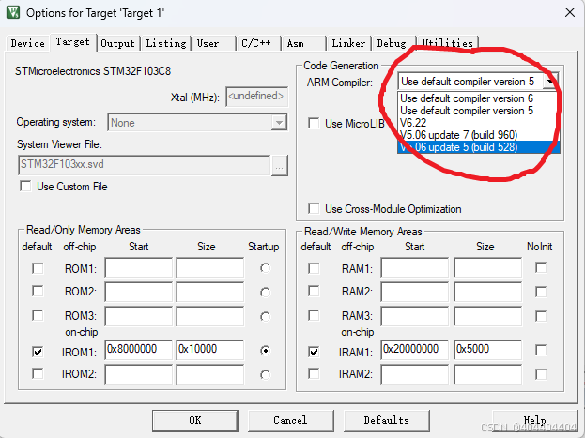Enable Use MicroLIB checkbox
585x438 pixels.
pos(314,123)
